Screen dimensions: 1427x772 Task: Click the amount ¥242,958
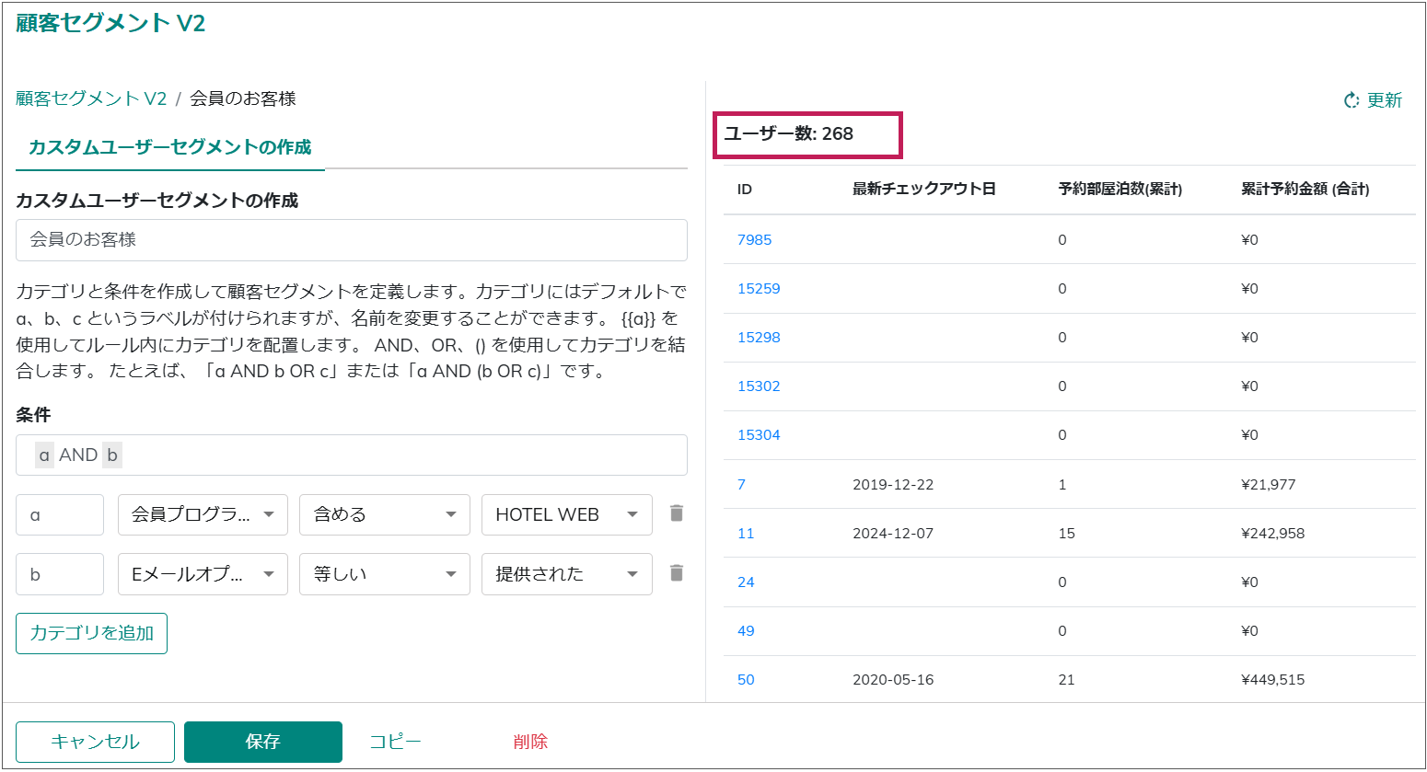pyautogui.click(x=1273, y=533)
